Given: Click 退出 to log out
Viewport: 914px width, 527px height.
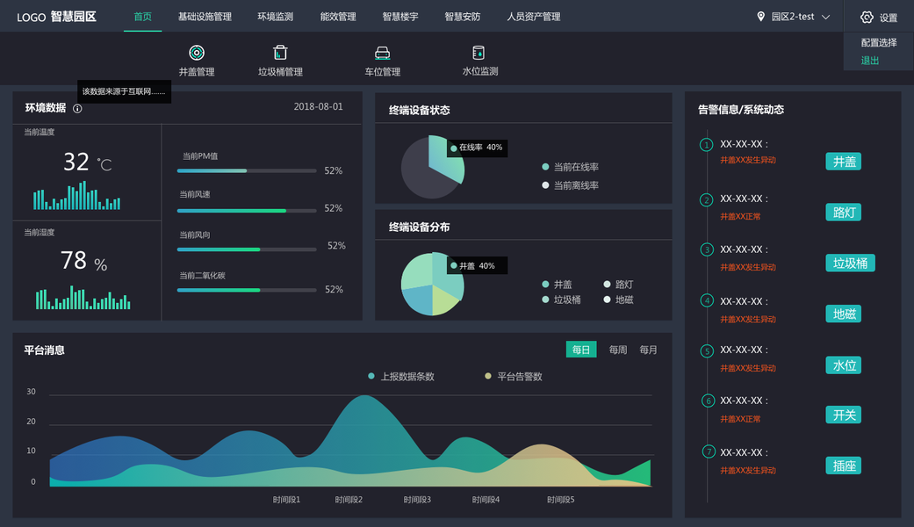Looking at the screenshot, I should [x=870, y=61].
